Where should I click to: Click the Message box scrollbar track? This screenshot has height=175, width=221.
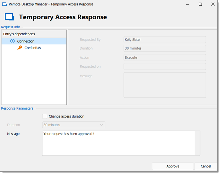[197, 143]
